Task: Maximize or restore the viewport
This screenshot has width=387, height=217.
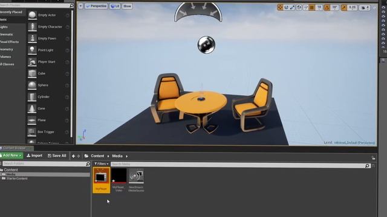Action: [x=374, y=8]
